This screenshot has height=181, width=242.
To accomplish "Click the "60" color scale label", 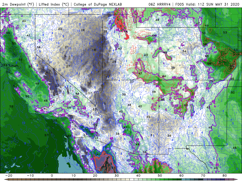I will click(x=181, y=176).
